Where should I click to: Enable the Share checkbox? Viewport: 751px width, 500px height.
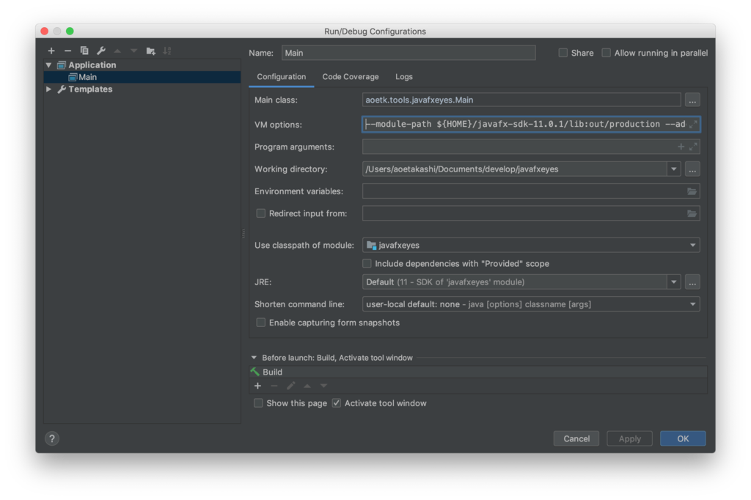(x=563, y=53)
